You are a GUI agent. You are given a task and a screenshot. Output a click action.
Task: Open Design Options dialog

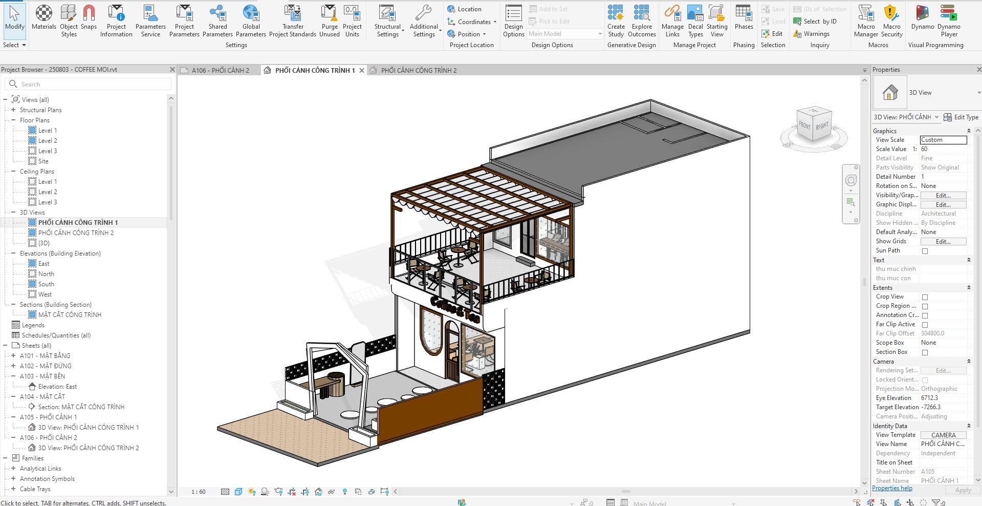pos(513,22)
